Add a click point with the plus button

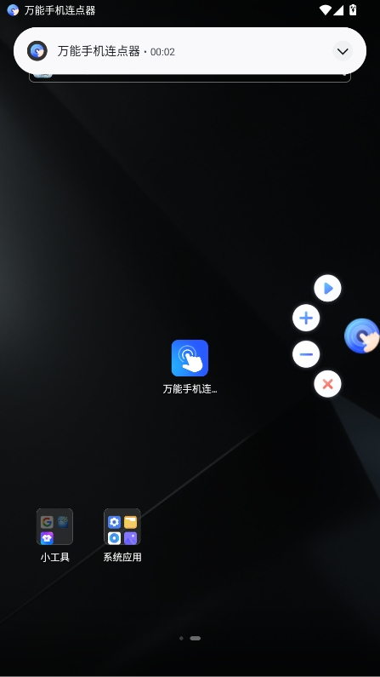point(306,318)
